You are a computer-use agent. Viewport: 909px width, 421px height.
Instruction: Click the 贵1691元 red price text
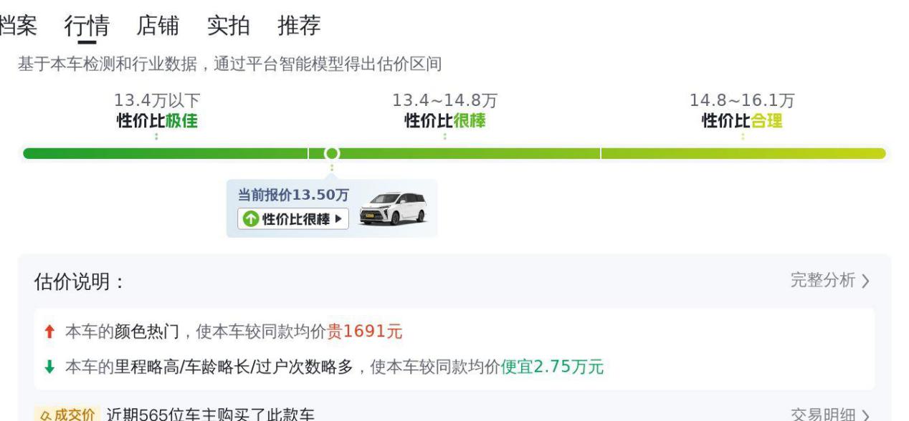tap(365, 332)
